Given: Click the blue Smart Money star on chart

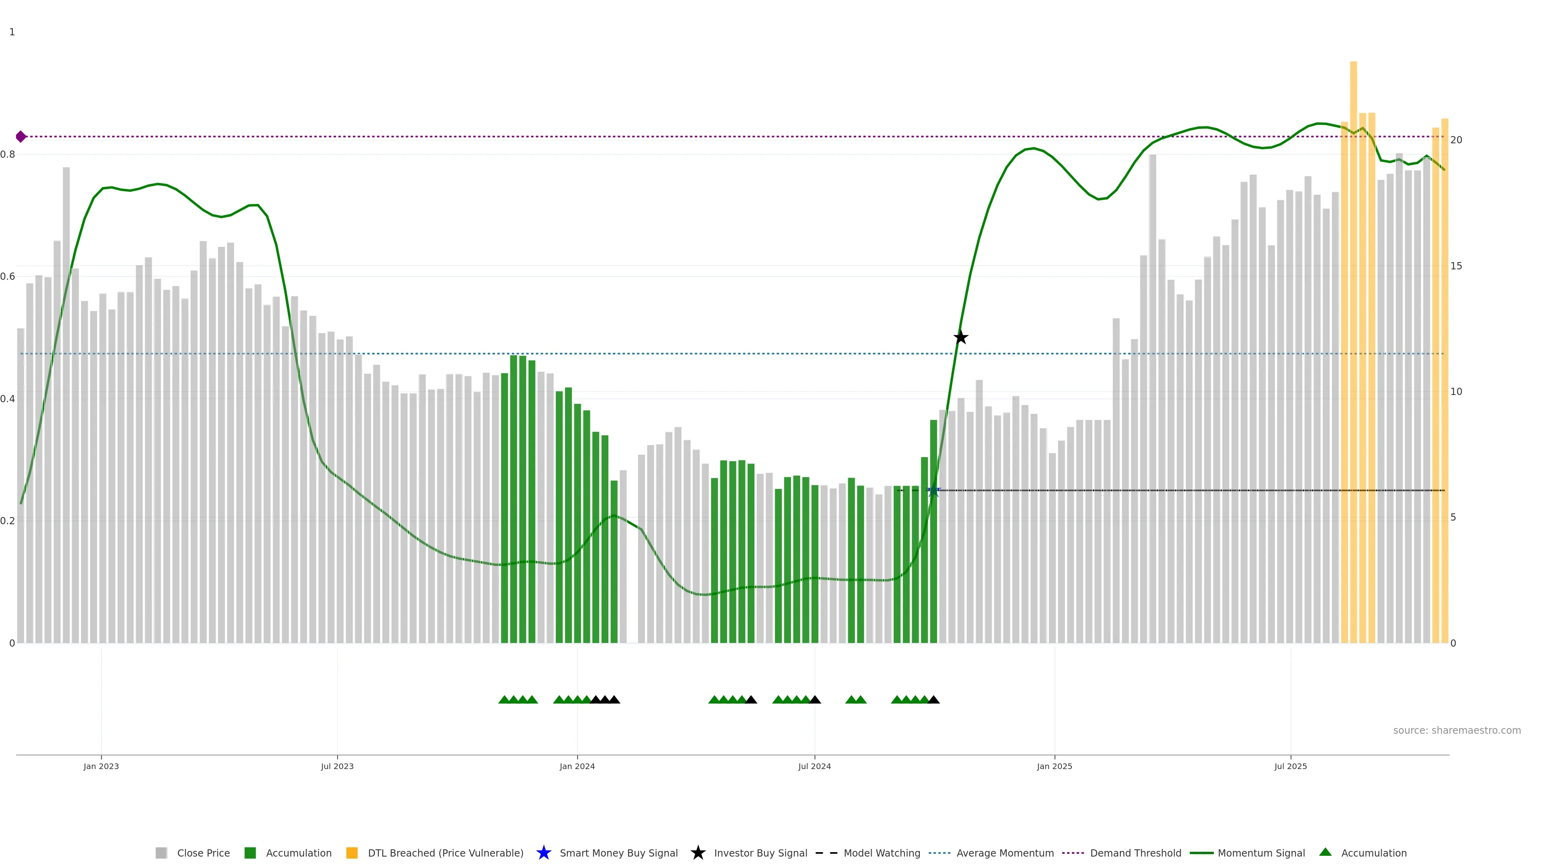Looking at the screenshot, I should [x=933, y=490].
